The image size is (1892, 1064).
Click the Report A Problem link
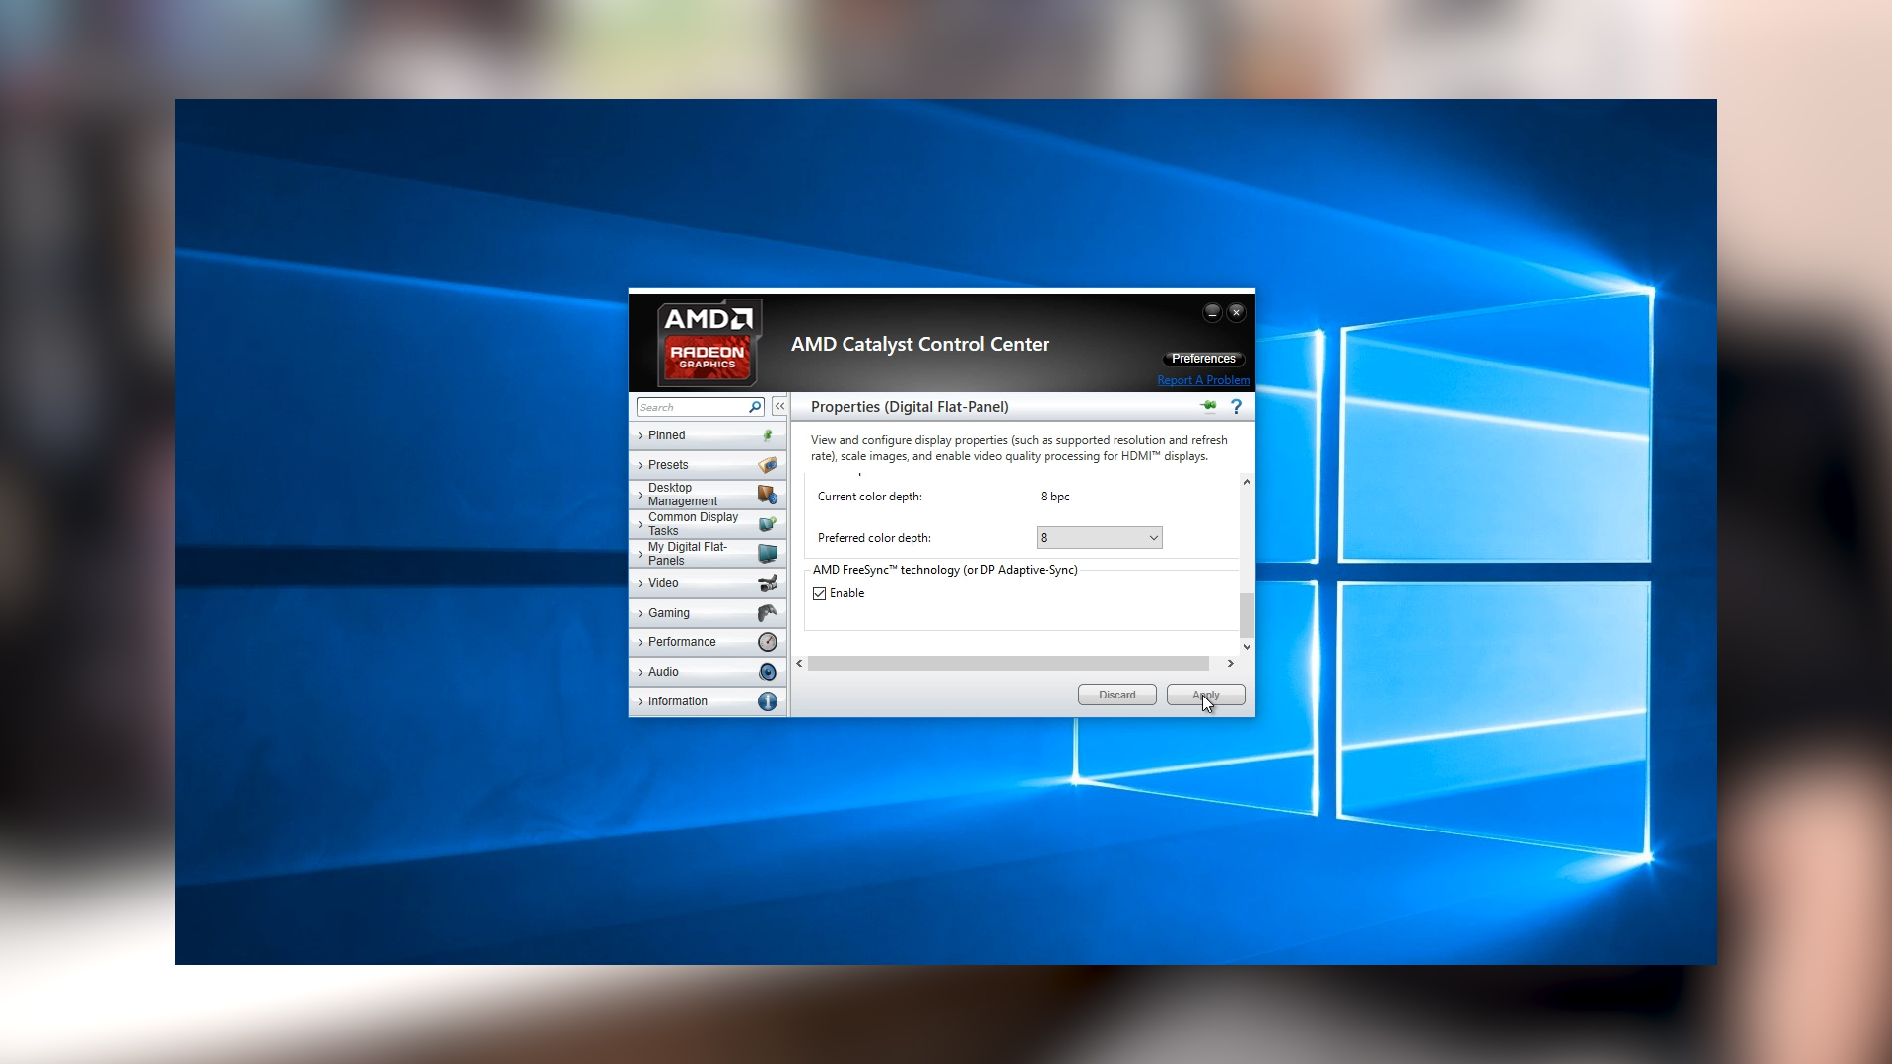click(x=1203, y=380)
